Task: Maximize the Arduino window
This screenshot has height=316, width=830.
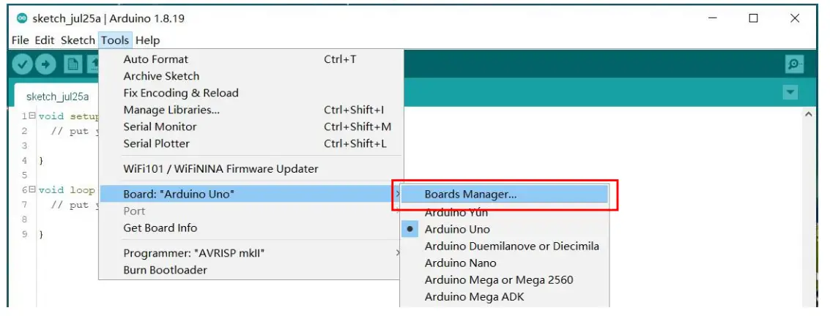Action: pos(753,18)
